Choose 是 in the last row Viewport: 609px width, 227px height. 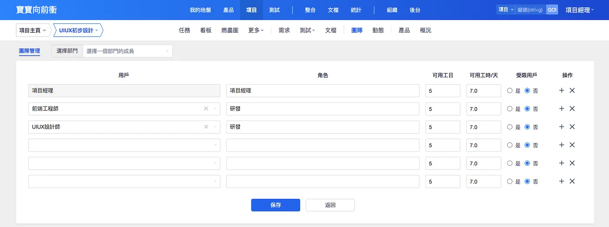click(510, 182)
